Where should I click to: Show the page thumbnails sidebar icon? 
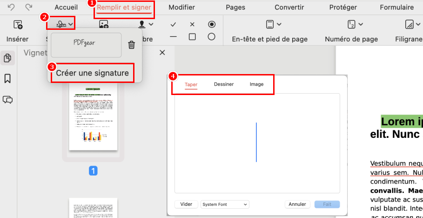coord(7,58)
